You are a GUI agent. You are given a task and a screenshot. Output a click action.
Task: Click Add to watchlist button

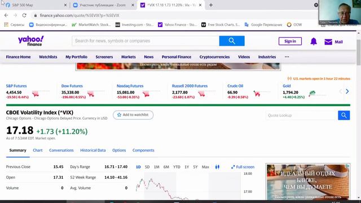(x=133, y=115)
